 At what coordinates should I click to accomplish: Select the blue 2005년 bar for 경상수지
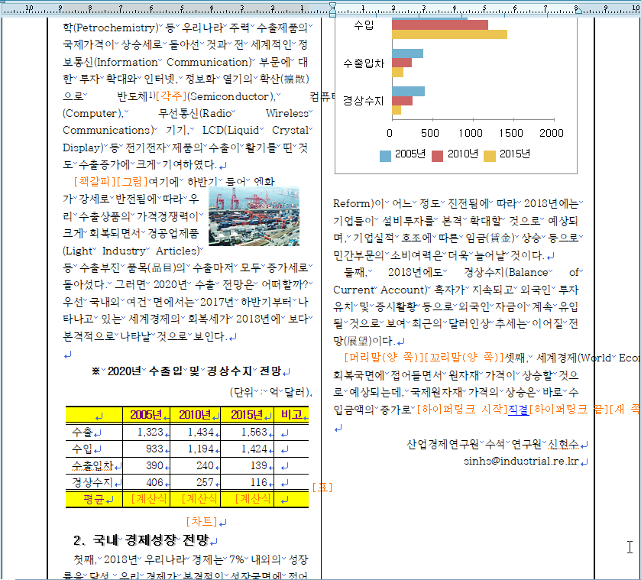tap(409, 91)
